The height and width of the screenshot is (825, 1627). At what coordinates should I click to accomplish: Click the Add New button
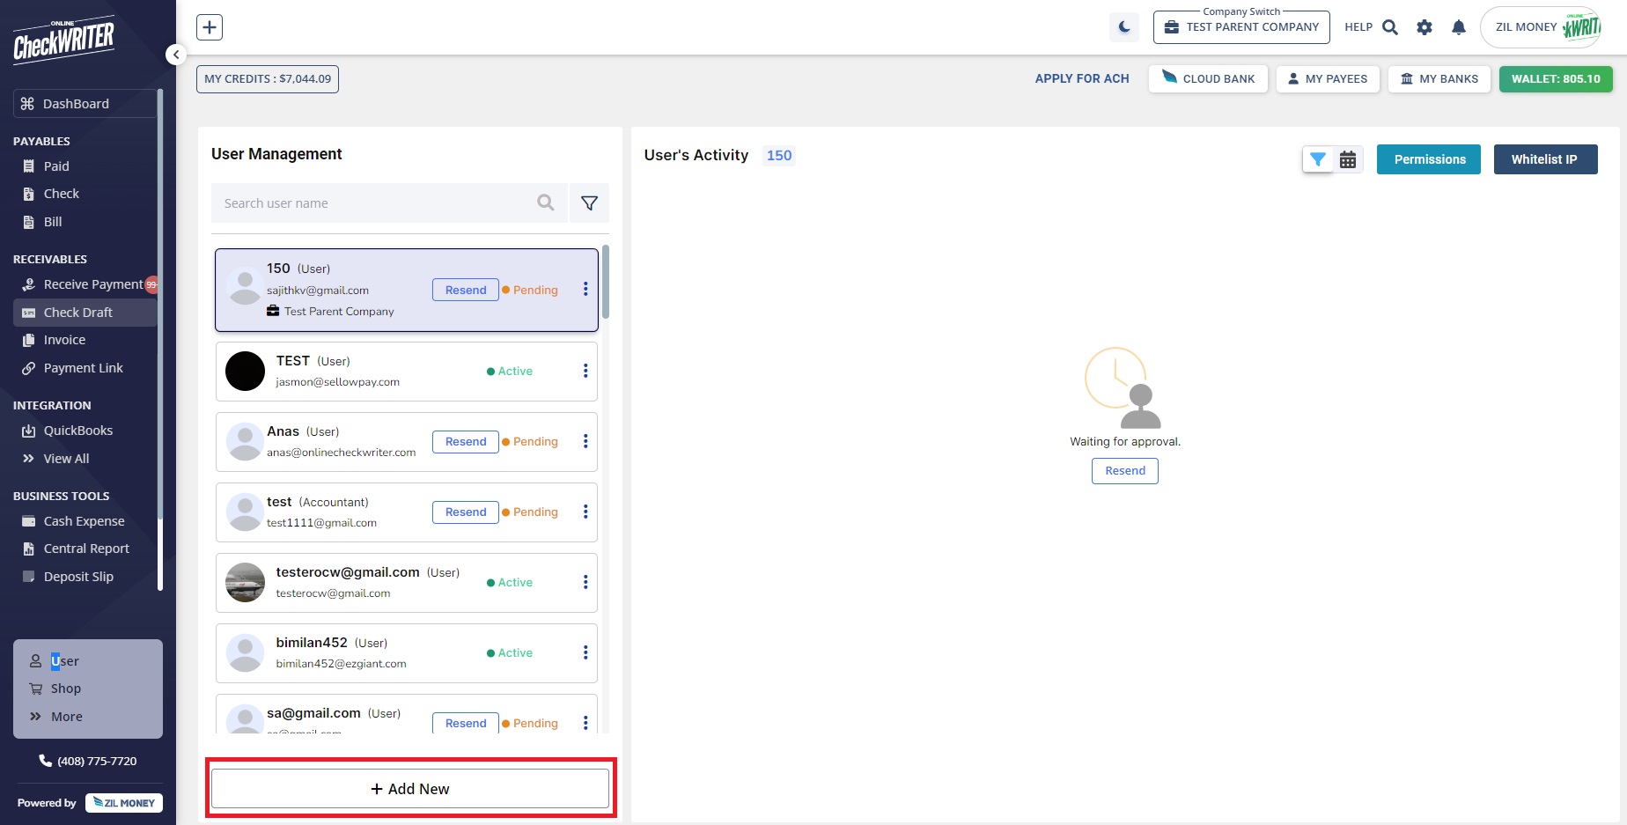click(410, 789)
